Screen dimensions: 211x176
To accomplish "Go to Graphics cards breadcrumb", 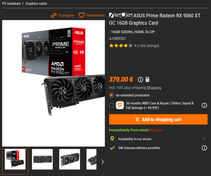I will 36,3.
